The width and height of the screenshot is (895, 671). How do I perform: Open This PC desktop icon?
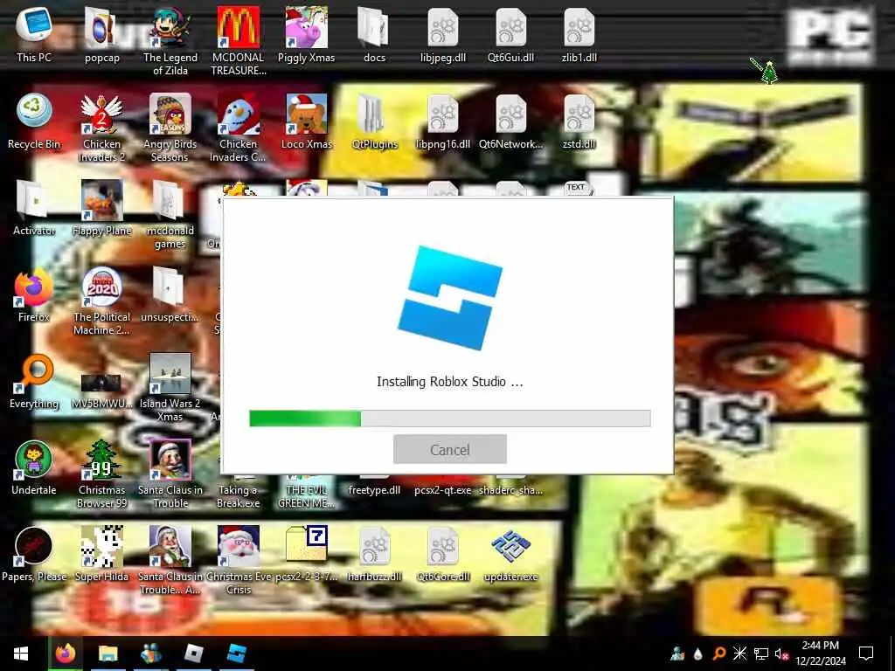coord(34,34)
